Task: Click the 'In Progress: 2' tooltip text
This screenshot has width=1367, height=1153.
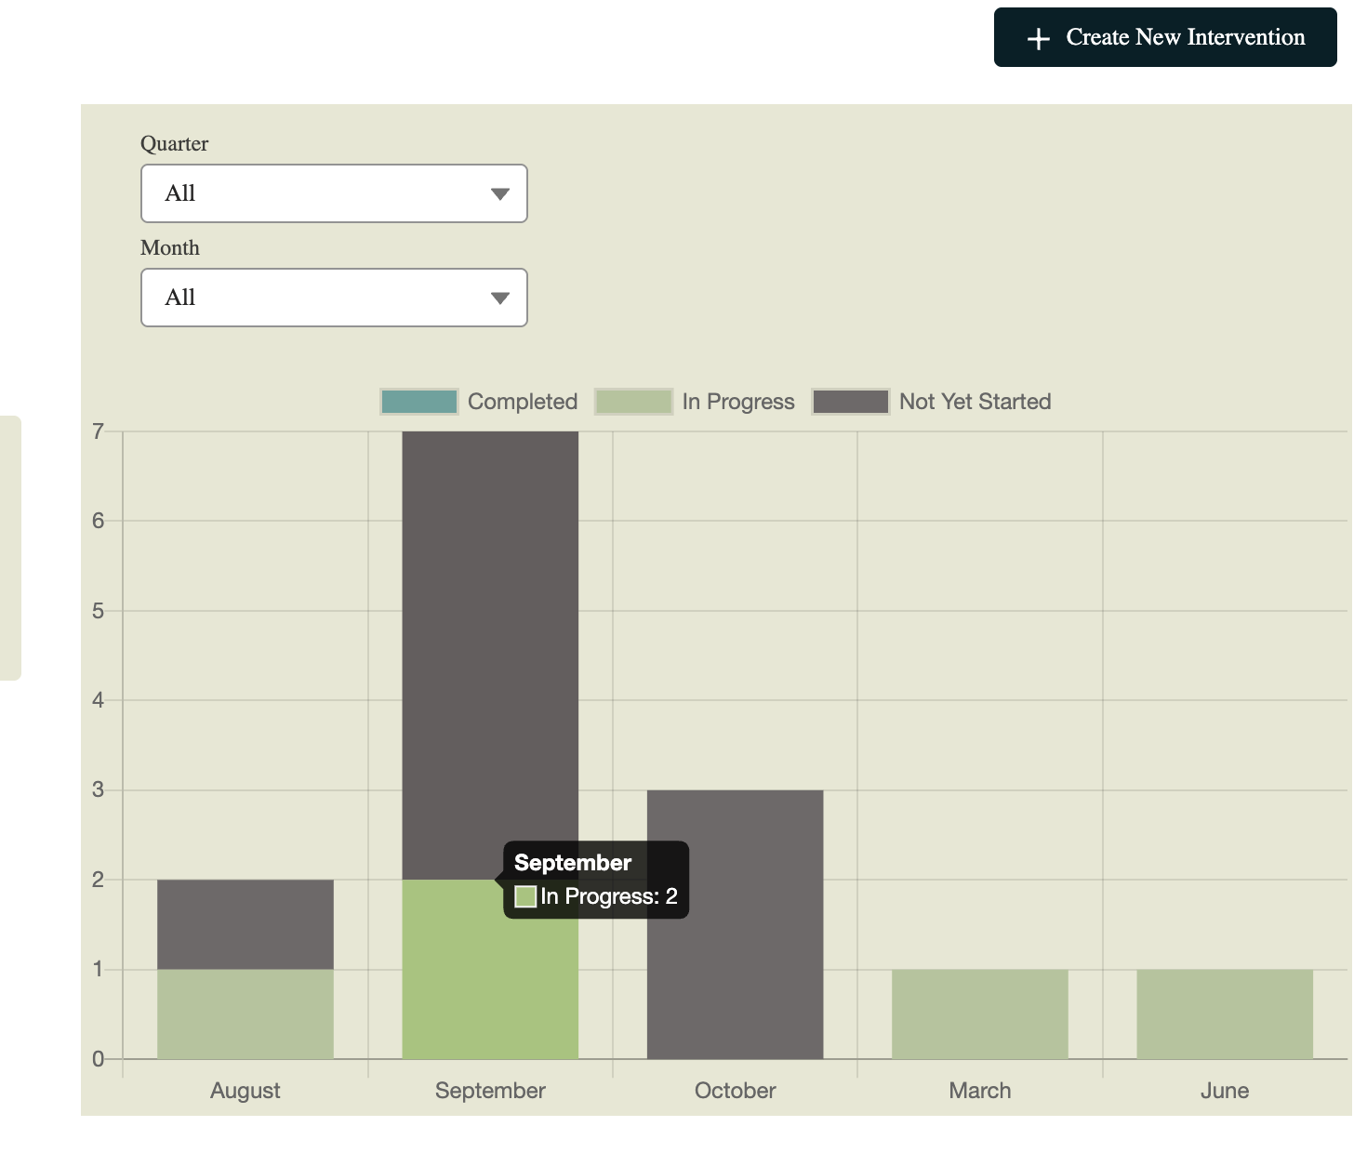Action: (x=609, y=896)
